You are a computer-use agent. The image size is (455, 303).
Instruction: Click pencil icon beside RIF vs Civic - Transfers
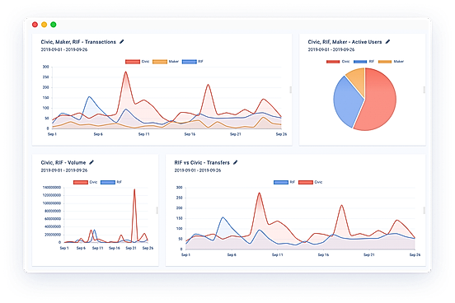point(236,162)
